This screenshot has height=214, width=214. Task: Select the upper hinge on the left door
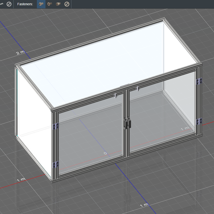[x=56, y=126]
